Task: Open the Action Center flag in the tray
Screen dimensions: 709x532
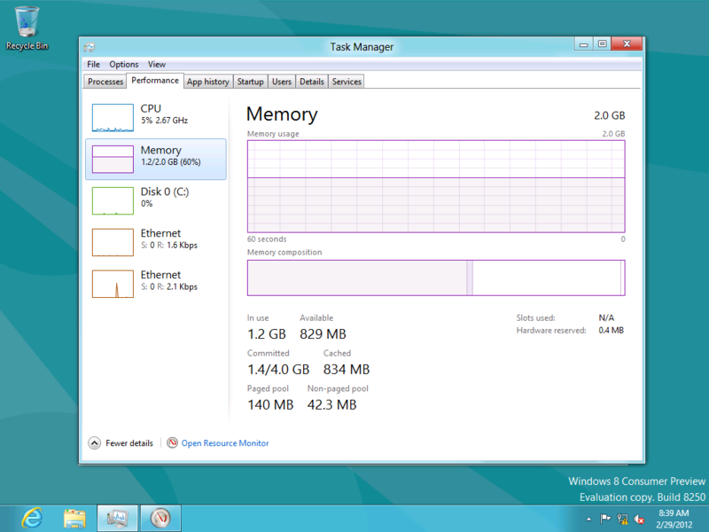Action: coord(604,520)
